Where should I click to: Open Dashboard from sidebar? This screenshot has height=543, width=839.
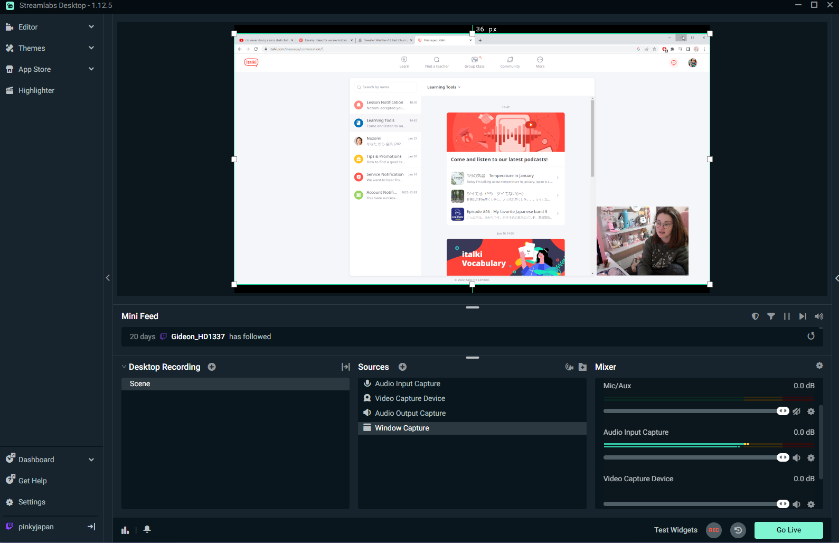[36, 460]
